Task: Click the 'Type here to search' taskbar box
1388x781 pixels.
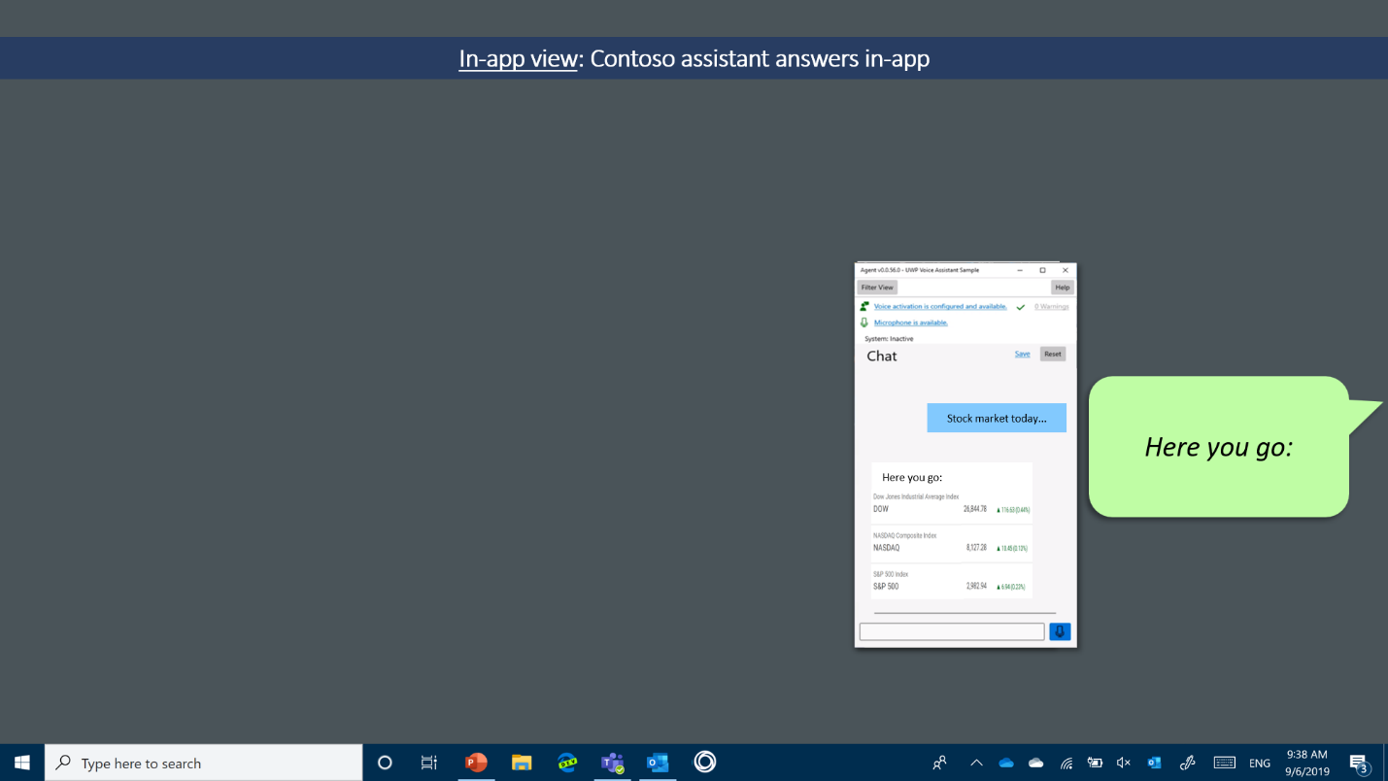Action: coord(204,763)
